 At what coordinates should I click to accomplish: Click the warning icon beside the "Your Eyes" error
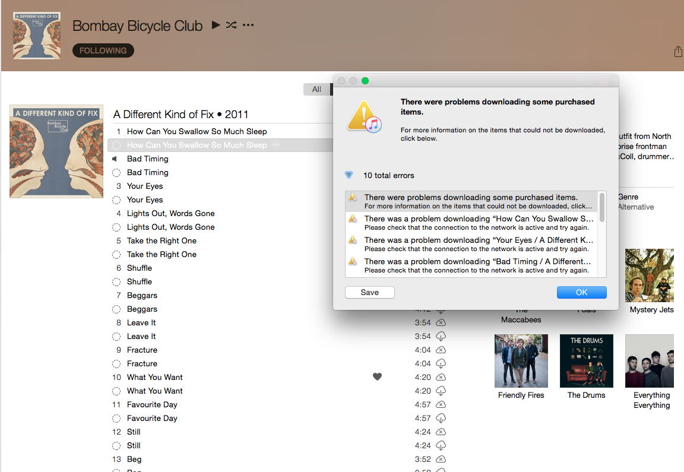point(353,240)
